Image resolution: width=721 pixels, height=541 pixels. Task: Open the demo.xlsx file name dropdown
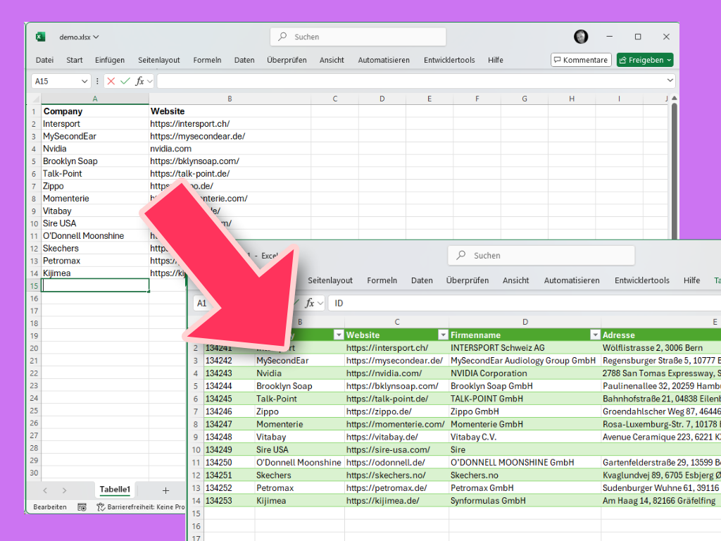96,37
